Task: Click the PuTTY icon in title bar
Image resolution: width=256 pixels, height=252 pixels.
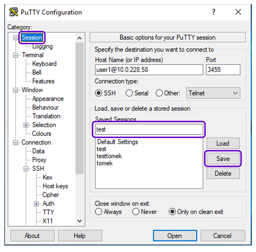Action: pos(14,12)
